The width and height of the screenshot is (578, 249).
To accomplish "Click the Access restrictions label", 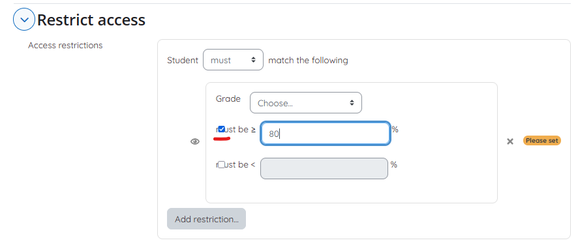I will pyautogui.click(x=65, y=46).
